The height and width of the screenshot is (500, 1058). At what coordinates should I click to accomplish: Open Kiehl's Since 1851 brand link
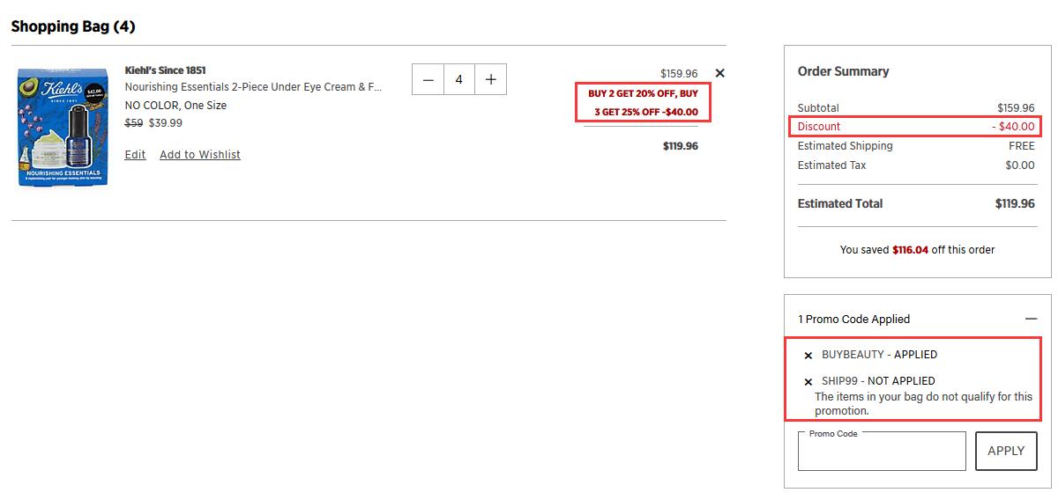point(166,70)
